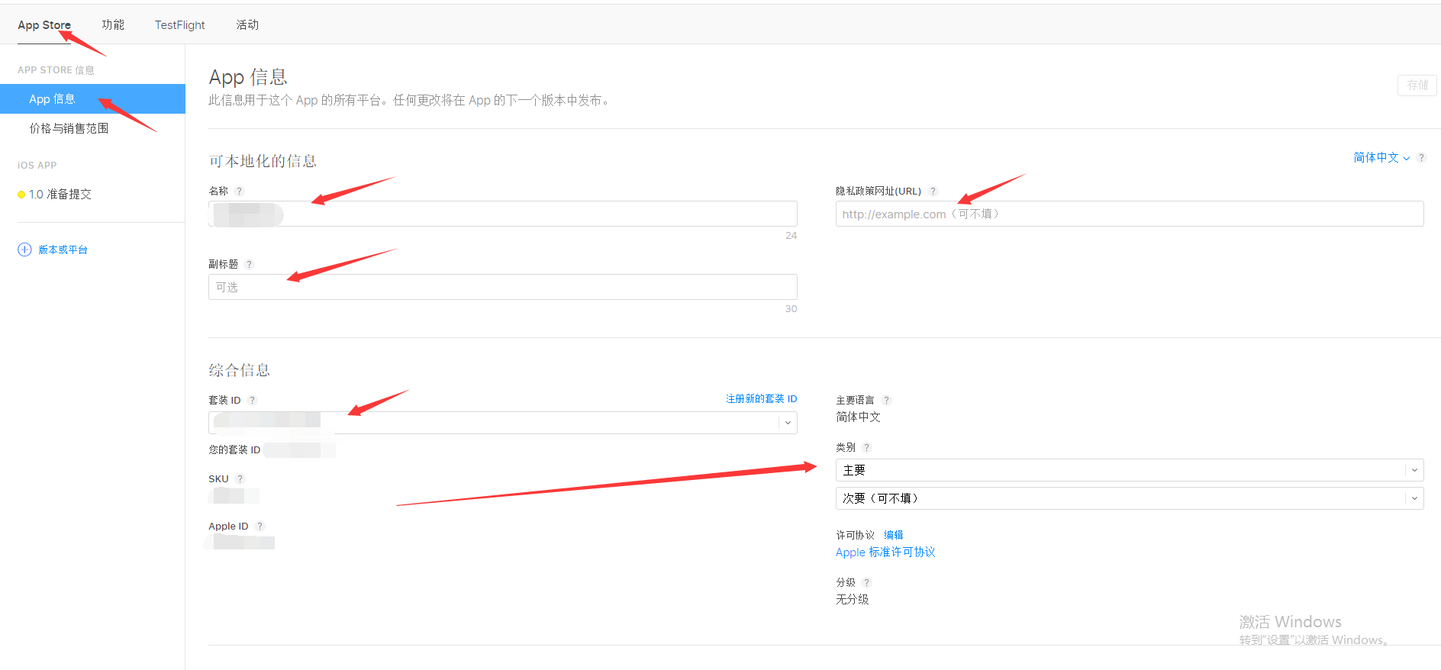Click help icon beside 名称 label
1441x670 pixels.
point(239,192)
